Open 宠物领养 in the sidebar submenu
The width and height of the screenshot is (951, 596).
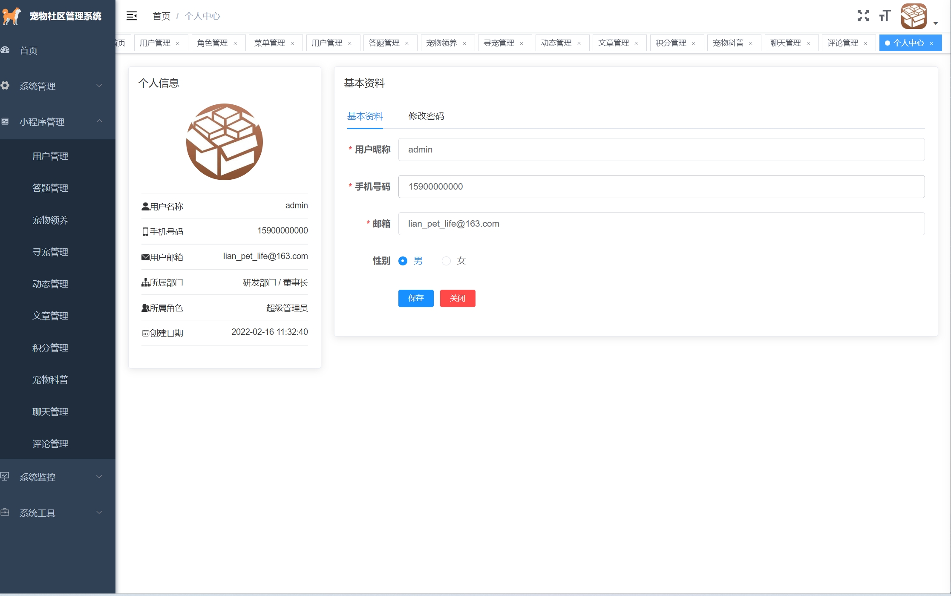[x=50, y=220]
